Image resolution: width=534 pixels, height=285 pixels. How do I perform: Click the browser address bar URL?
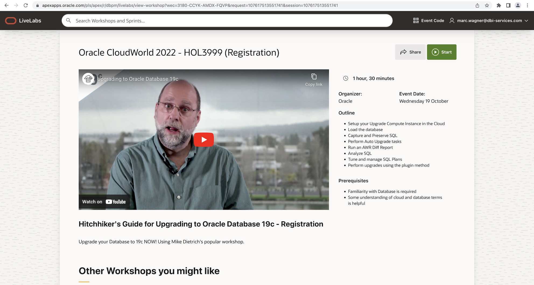[190, 5]
